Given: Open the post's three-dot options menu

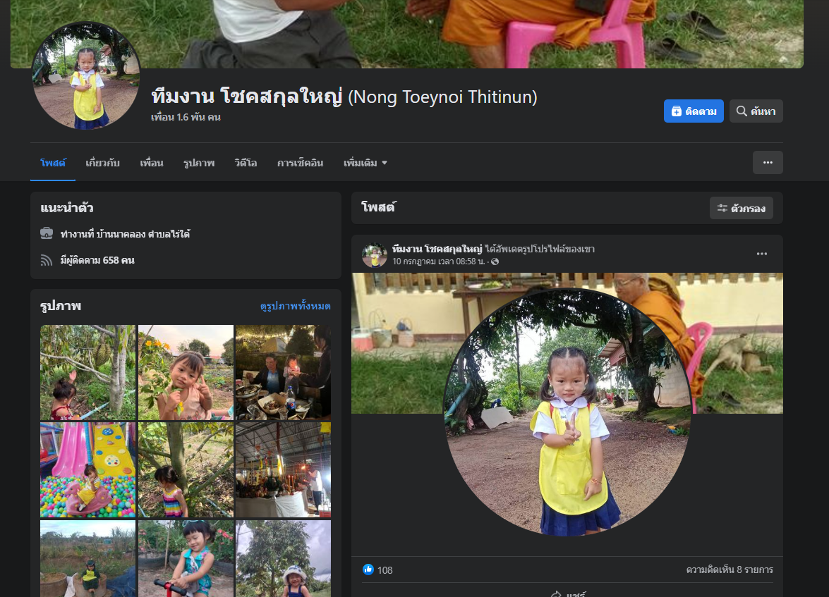Looking at the screenshot, I should (x=761, y=254).
